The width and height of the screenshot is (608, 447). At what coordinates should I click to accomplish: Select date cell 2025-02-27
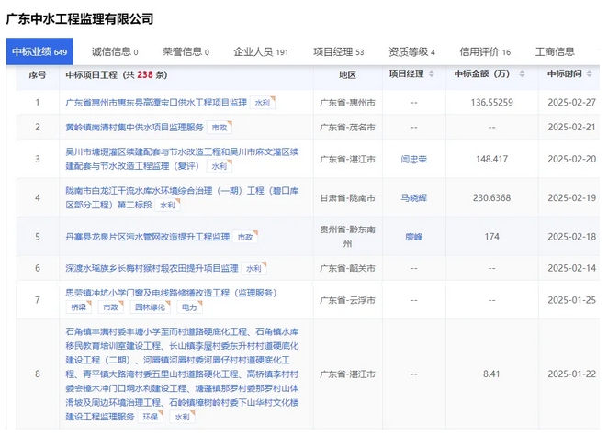pos(571,103)
